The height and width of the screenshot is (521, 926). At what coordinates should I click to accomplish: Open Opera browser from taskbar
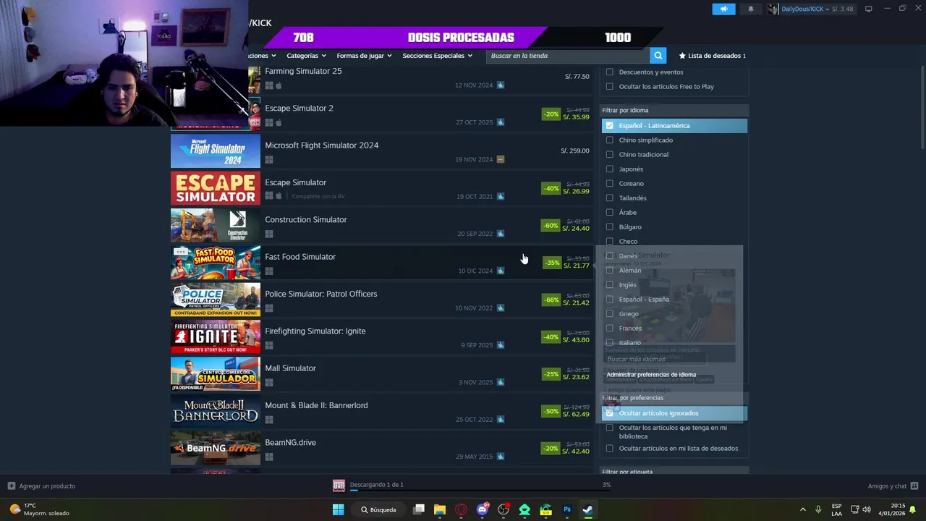tap(461, 509)
